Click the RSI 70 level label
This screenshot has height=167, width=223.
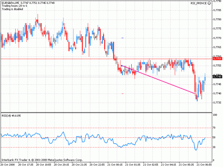(x=214, y=128)
